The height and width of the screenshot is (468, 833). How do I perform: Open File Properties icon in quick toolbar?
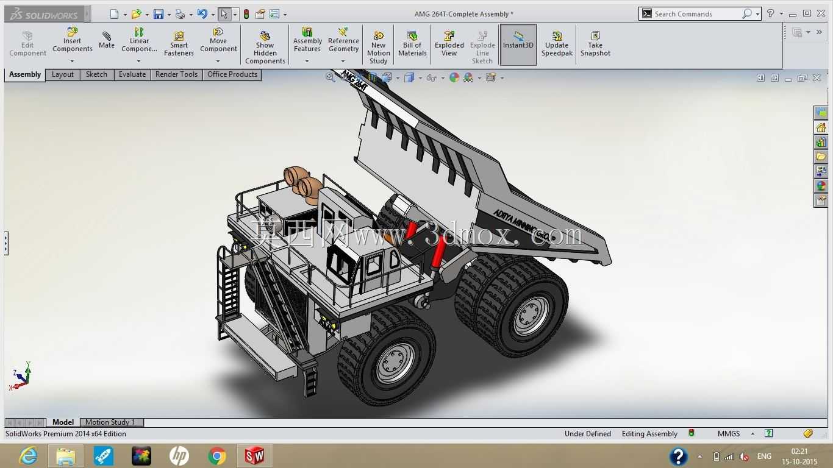coord(260,14)
